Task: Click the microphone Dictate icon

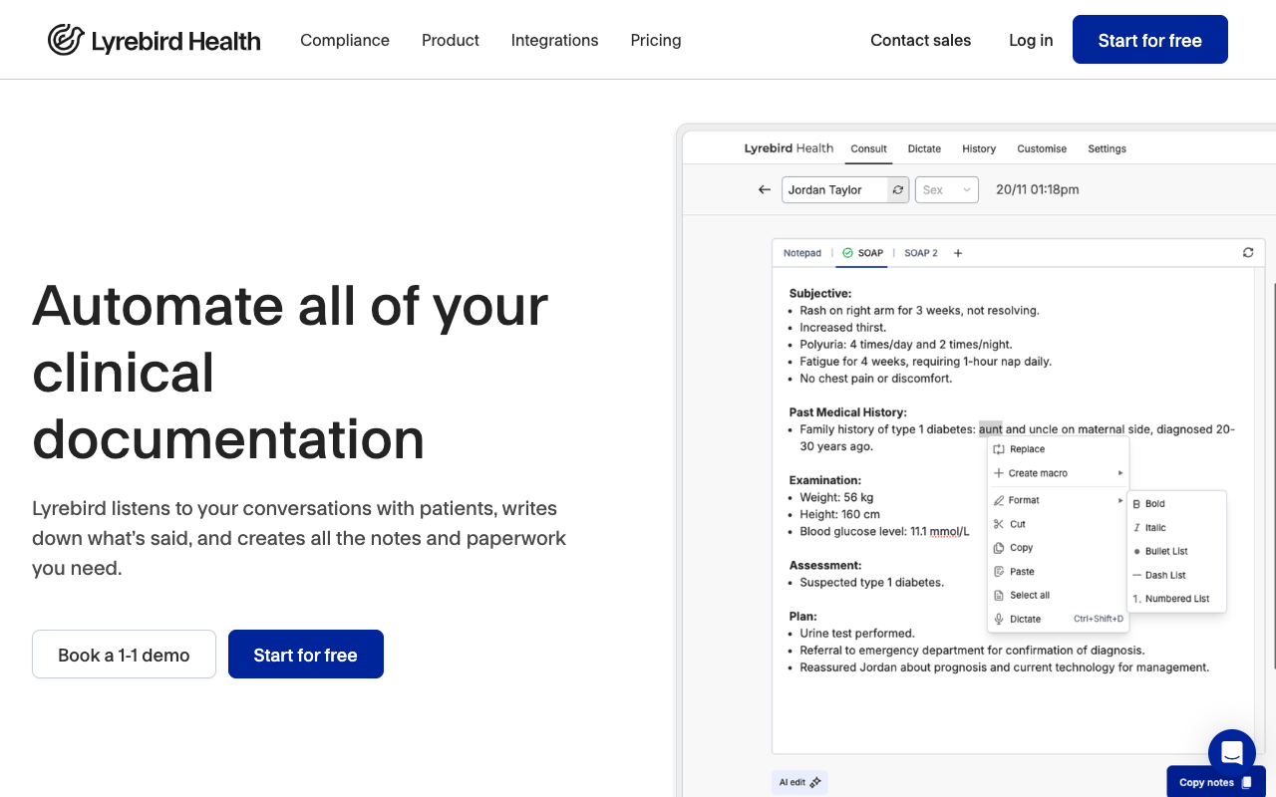Action: point(999,619)
